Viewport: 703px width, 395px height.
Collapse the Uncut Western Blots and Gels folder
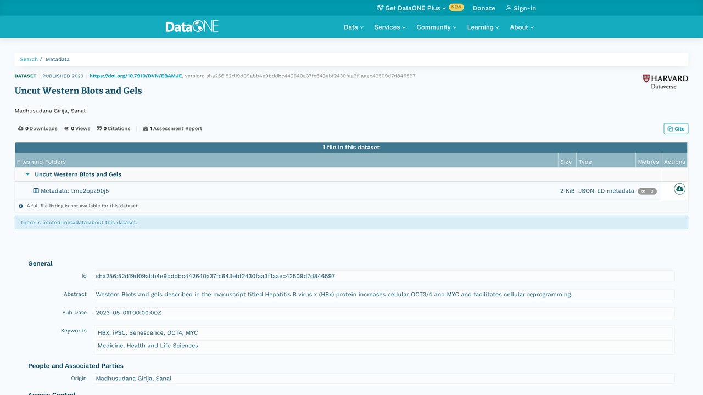[28, 174]
